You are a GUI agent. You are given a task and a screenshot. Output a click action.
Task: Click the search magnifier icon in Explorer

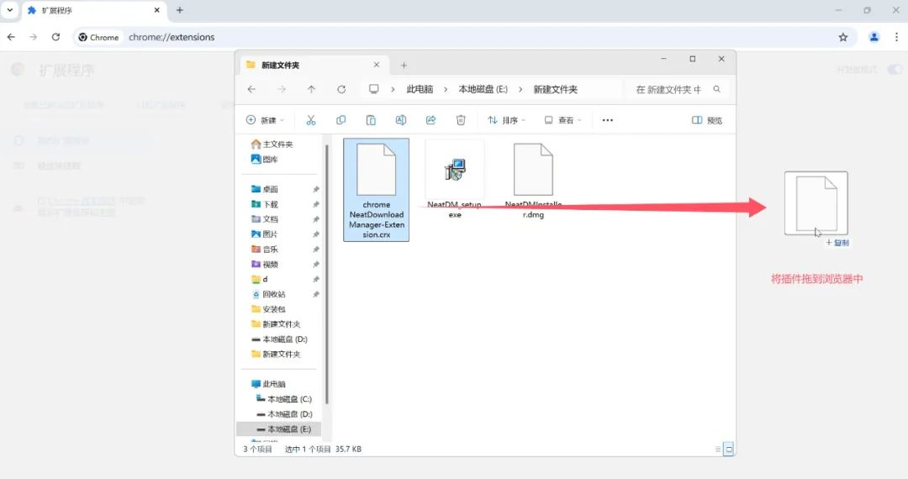click(717, 89)
